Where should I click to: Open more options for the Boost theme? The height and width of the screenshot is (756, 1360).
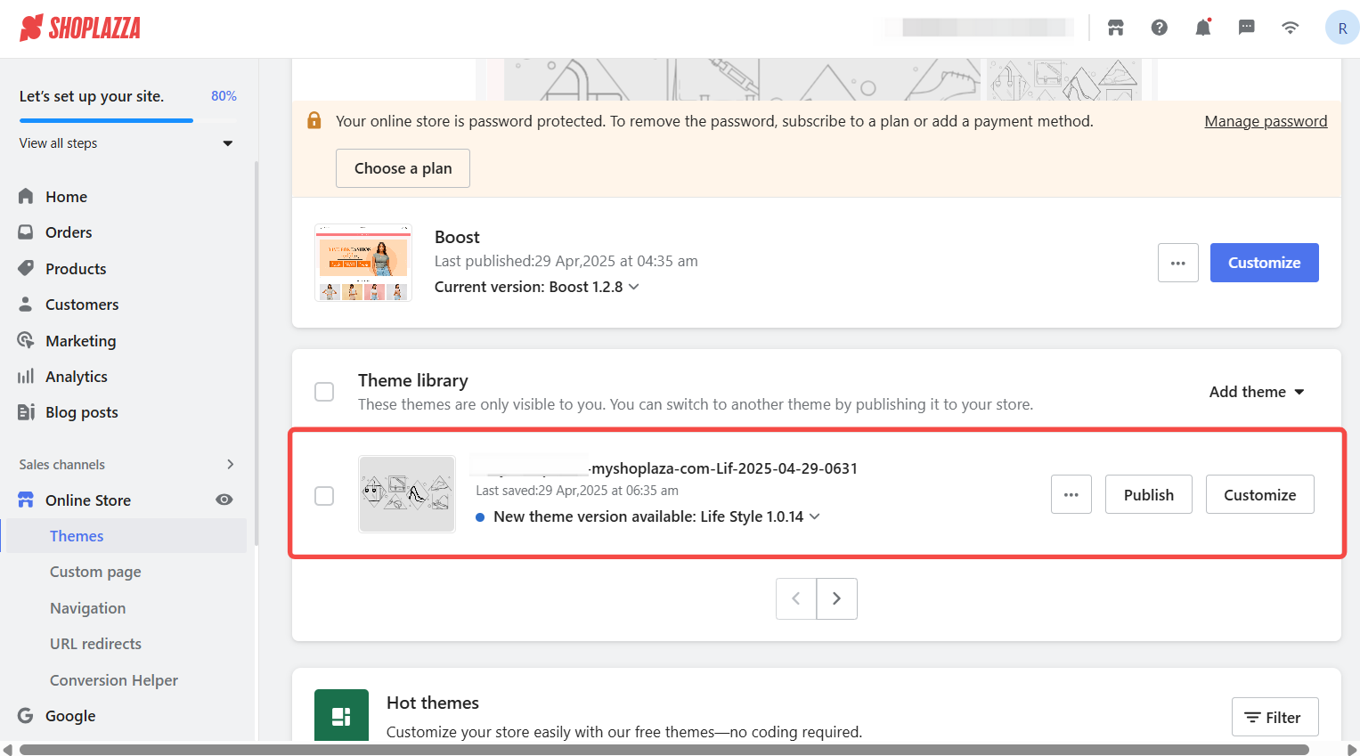[x=1178, y=263]
